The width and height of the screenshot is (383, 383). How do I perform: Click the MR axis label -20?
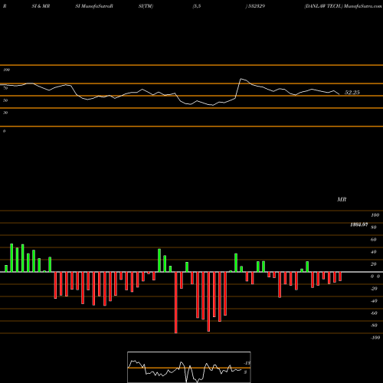pyautogui.click(x=374, y=289)
